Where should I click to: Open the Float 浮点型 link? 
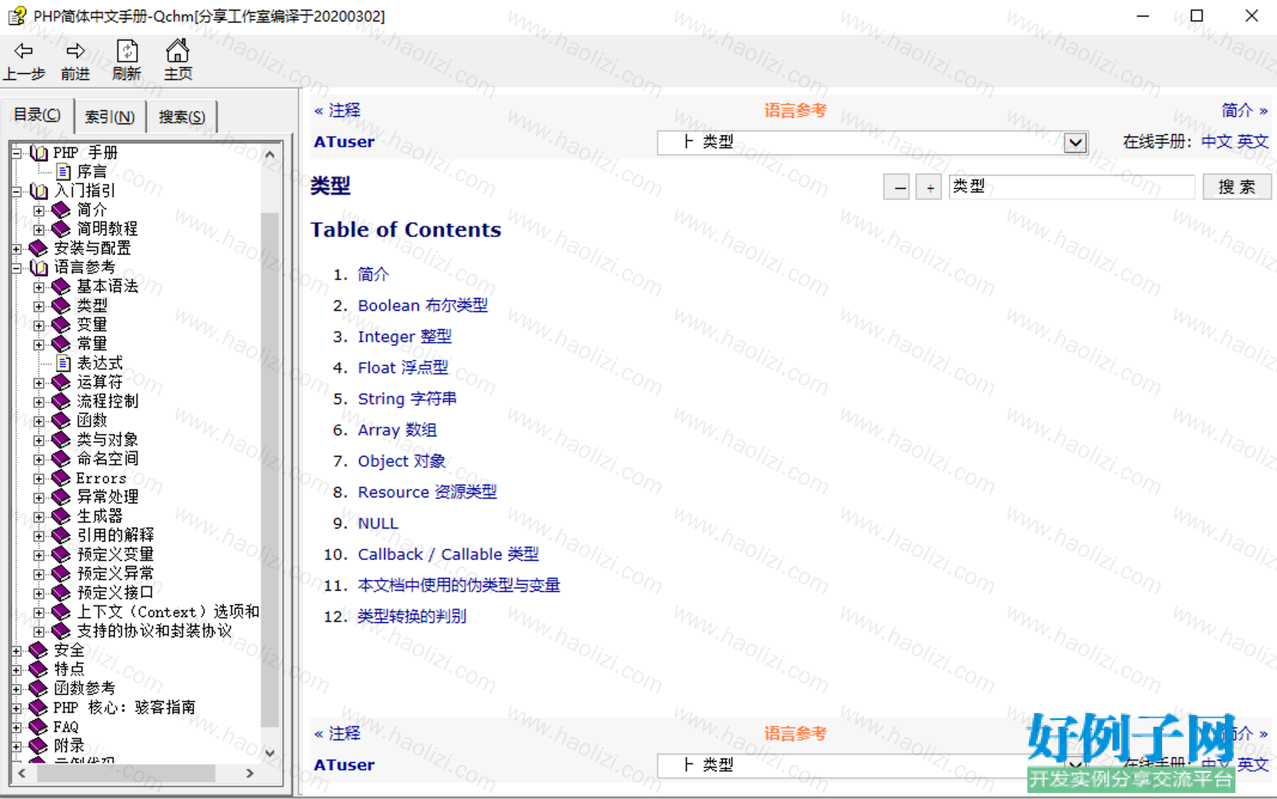(403, 368)
